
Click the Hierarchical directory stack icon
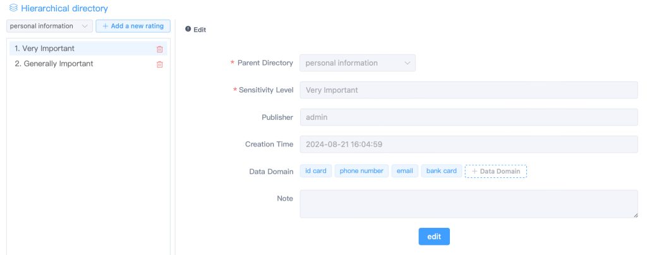tap(13, 8)
